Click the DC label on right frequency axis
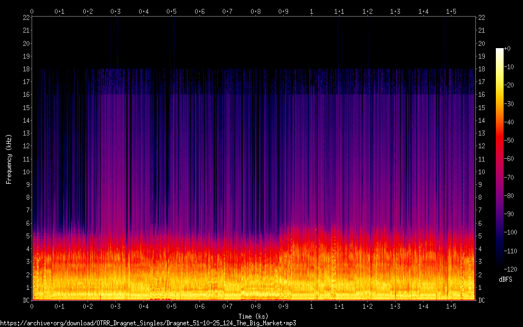 pyautogui.click(x=482, y=300)
